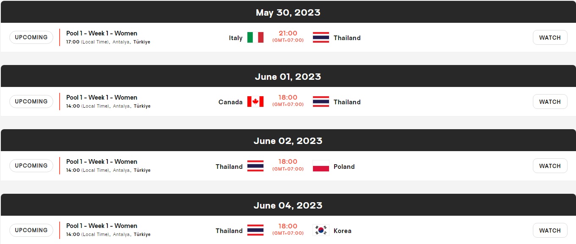Watch the Canada vs Thailand match
This screenshot has width=576, height=244.
pyautogui.click(x=550, y=102)
